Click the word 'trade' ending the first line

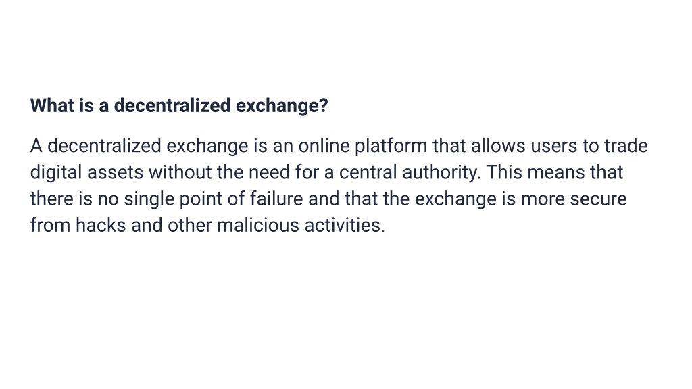[626, 146]
